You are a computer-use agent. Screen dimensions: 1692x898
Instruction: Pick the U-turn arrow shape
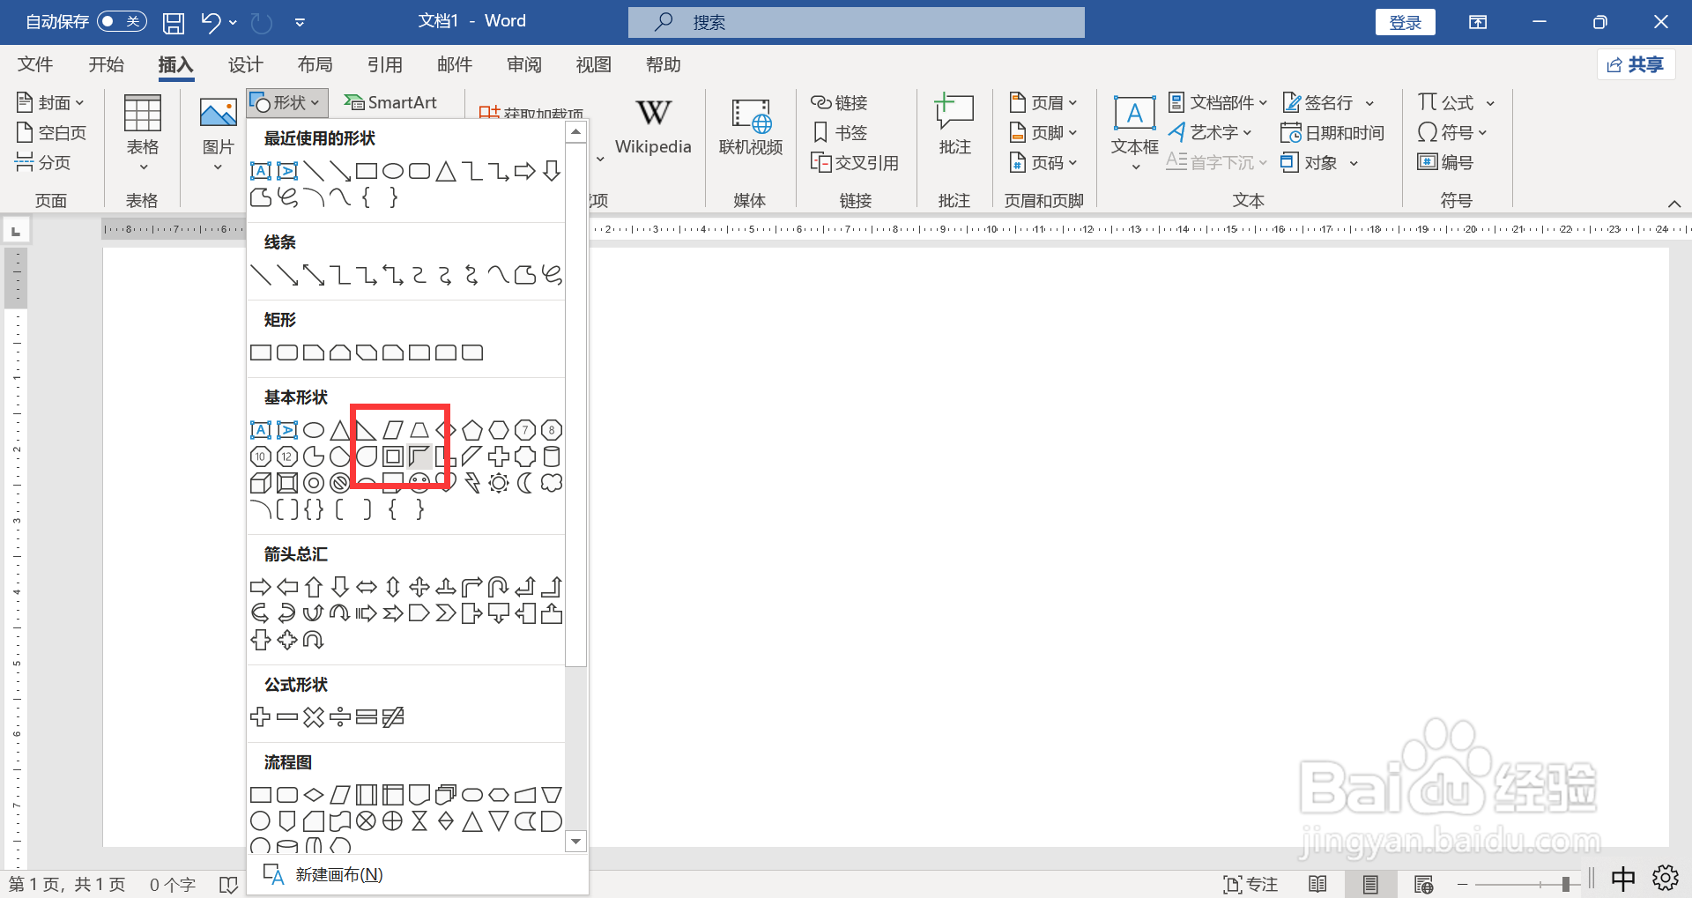[499, 587]
